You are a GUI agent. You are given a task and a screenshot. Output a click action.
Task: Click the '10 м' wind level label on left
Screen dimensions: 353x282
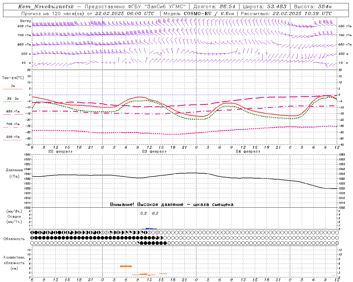(26, 63)
